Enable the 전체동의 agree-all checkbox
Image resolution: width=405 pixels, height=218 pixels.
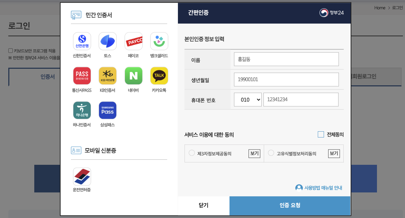321,135
